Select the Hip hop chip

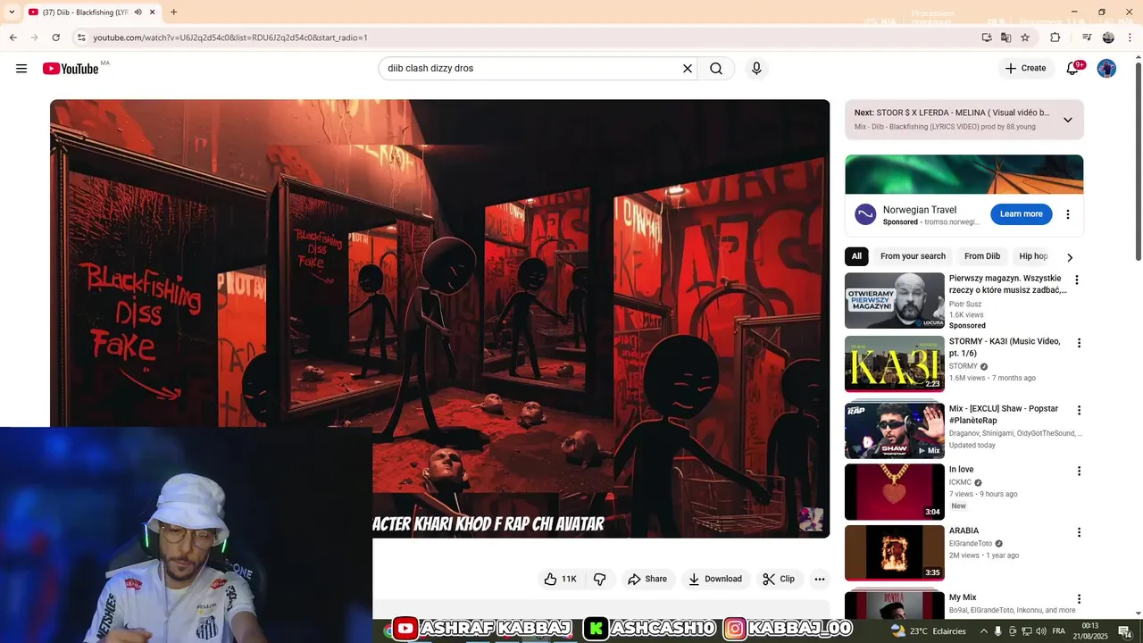[1033, 256]
